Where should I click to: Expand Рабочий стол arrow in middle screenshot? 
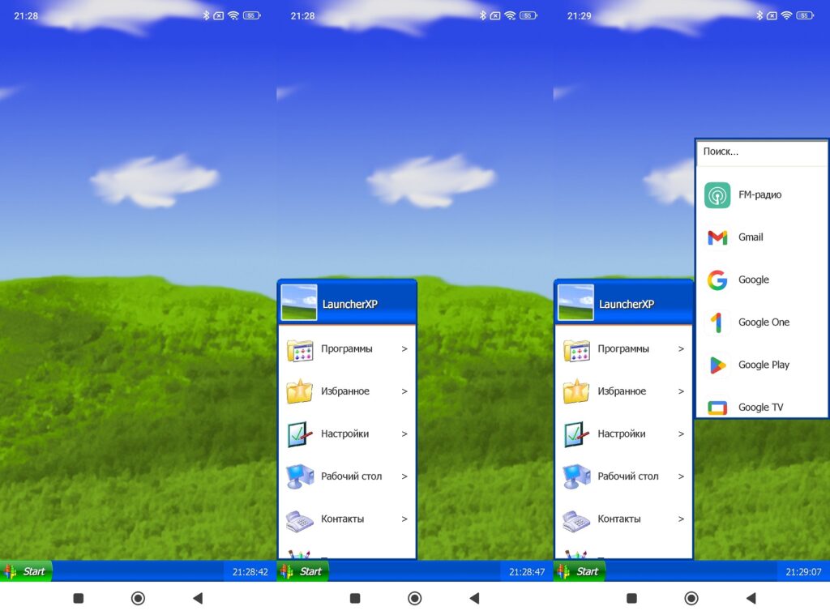[x=404, y=476]
